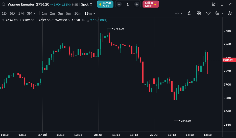This screenshot has width=236, height=138.
Task: Switch to the 1M range
Action: click(x=21, y=13)
